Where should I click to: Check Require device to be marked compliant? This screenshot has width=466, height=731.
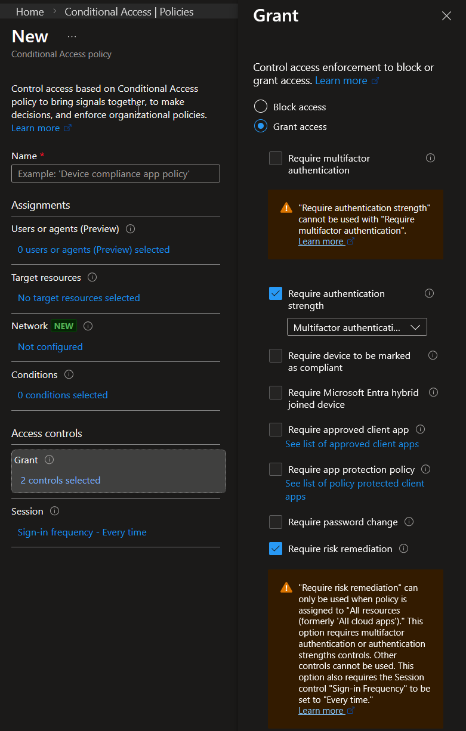276,356
